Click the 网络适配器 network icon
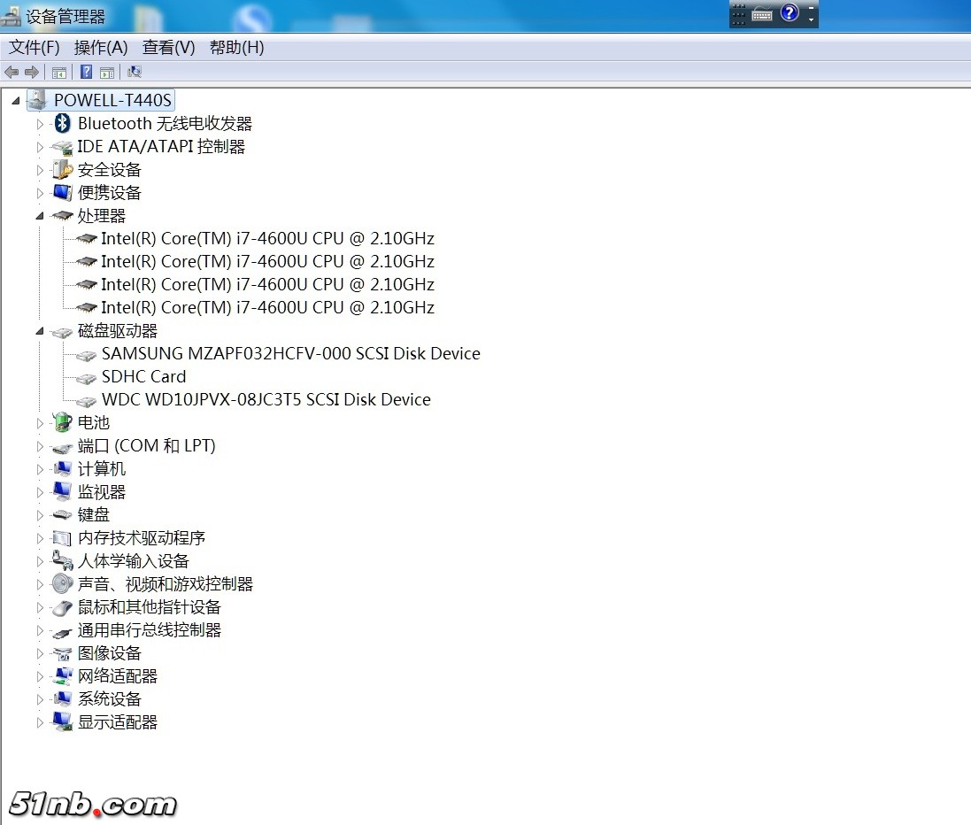The width and height of the screenshot is (971, 825). tap(62, 675)
